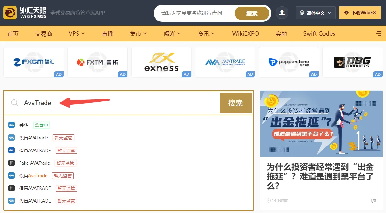Open the WikiEXPO nav item

click(246, 33)
